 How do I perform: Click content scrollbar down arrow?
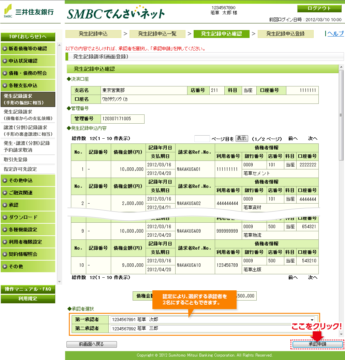pyautogui.click(x=341, y=334)
